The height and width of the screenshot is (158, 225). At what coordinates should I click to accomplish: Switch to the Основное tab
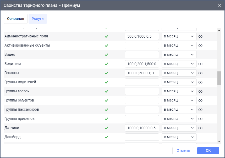15,19
